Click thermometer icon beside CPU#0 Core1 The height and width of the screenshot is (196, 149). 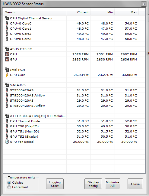(x=7, y=28)
